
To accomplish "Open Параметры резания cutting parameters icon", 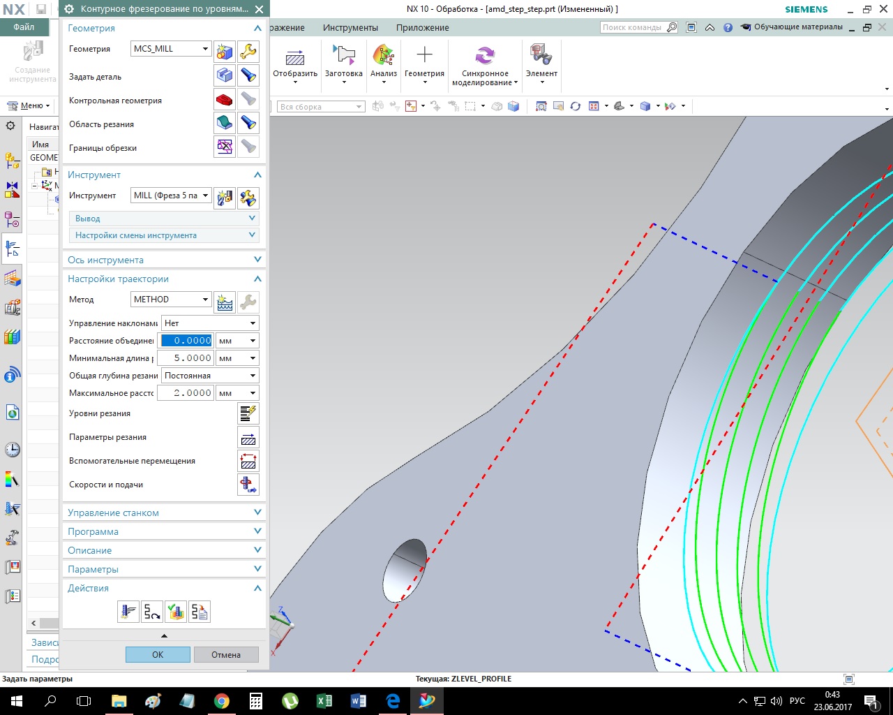I will point(248,438).
